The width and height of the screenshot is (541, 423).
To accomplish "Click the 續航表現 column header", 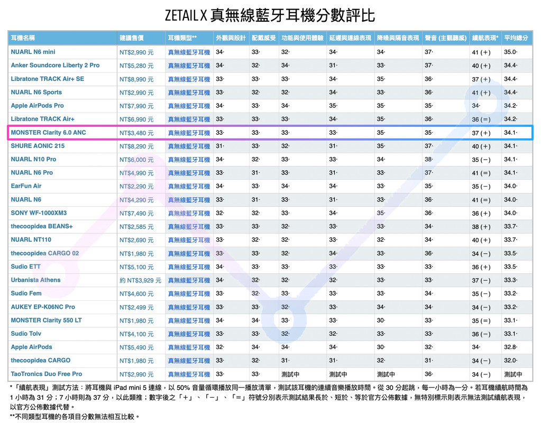I will click(485, 38).
